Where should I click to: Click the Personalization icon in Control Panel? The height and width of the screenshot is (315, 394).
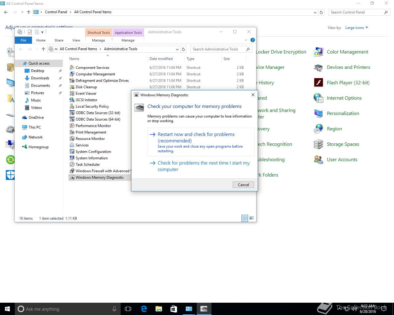[318, 114]
